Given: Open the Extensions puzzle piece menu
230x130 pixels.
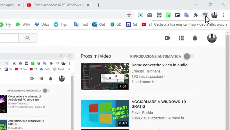Looking at the screenshot, I should coord(196,15).
